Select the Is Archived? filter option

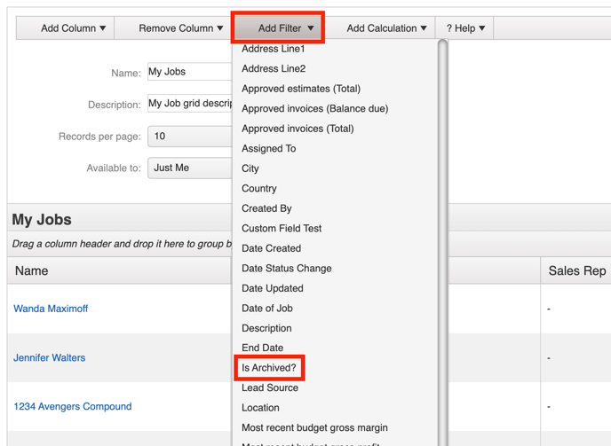tap(269, 368)
